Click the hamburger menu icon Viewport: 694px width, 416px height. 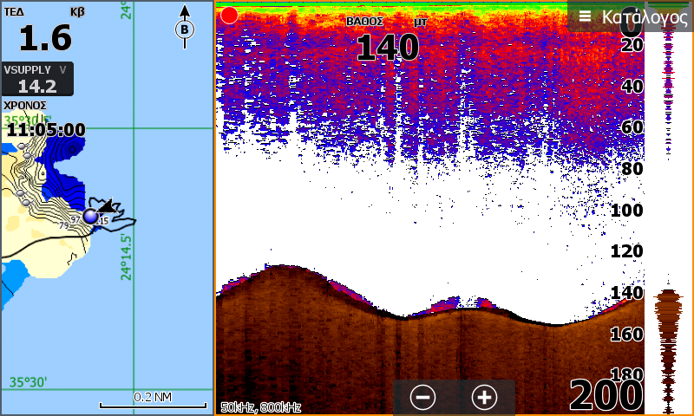pos(585,16)
